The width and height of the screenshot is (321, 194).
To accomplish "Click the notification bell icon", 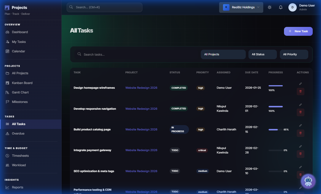I will click(x=280, y=7).
